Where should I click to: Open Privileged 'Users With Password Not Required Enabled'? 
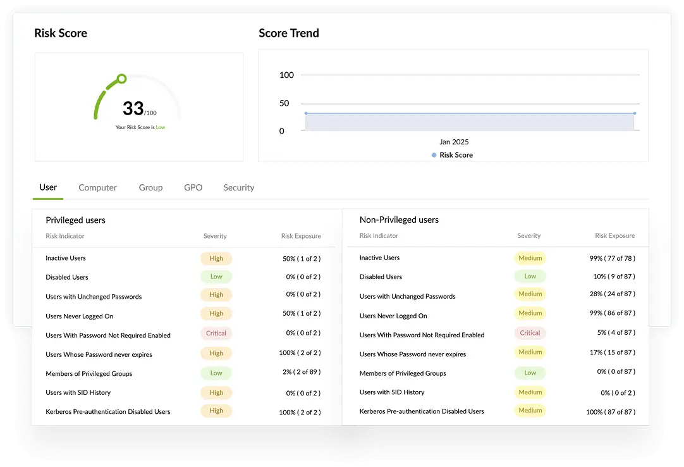108,335
